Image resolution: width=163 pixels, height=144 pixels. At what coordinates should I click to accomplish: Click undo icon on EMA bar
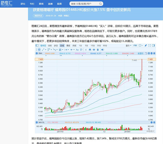click(146, 53)
